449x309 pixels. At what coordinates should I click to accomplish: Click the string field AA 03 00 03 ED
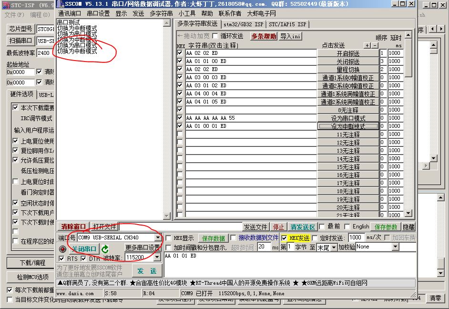[251, 77]
